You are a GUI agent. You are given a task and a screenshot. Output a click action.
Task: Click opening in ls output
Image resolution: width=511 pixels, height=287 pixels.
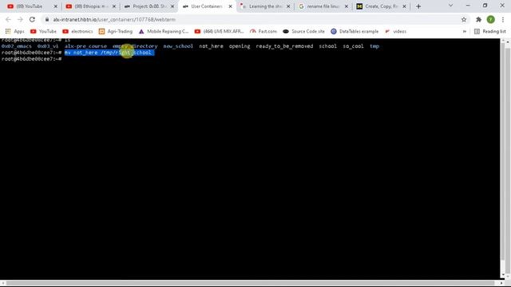coord(240,46)
